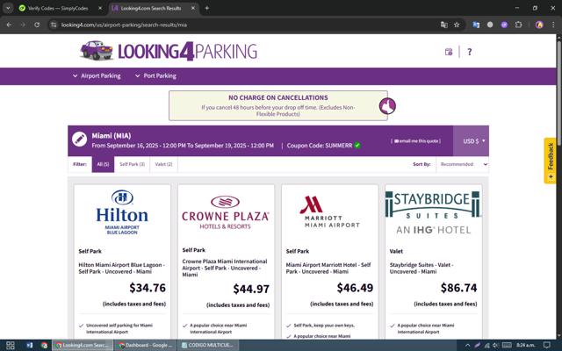Click the browser back arrow
This screenshot has width=562, height=351.
tap(9, 25)
